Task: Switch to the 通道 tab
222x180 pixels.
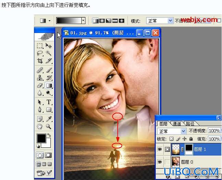Action: pyautogui.click(x=177, y=124)
